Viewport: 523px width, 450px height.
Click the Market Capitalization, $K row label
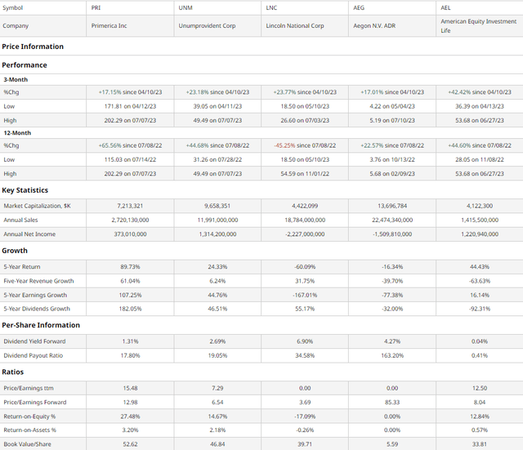pos(37,206)
